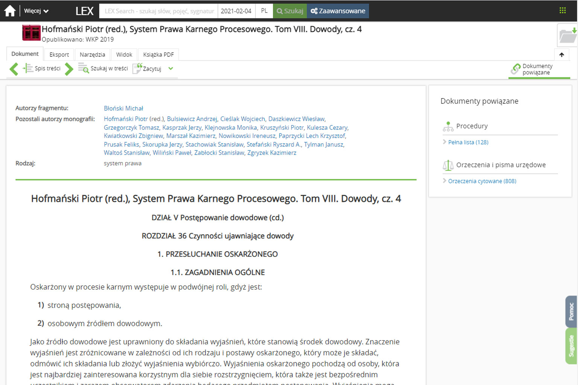Open Spis treści table of contents
Image resolution: width=578 pixels, height=385 pixels.
(x=42, y=68)
